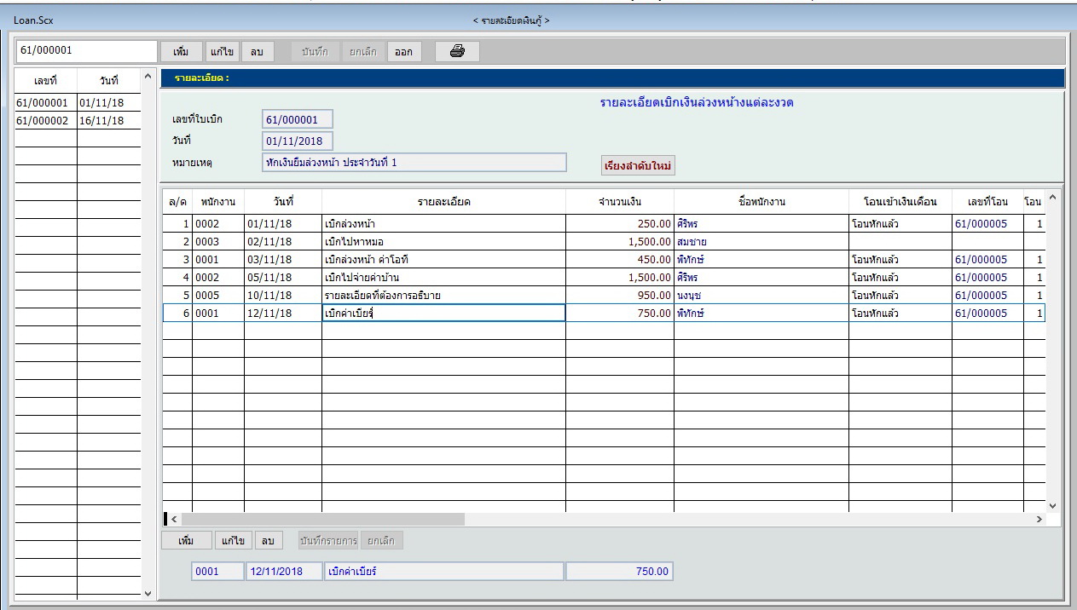Select row 2 เบิกไปหาหมอ in grid
The height and width of the screenshot is (610, 1077).
click(443, 242)
